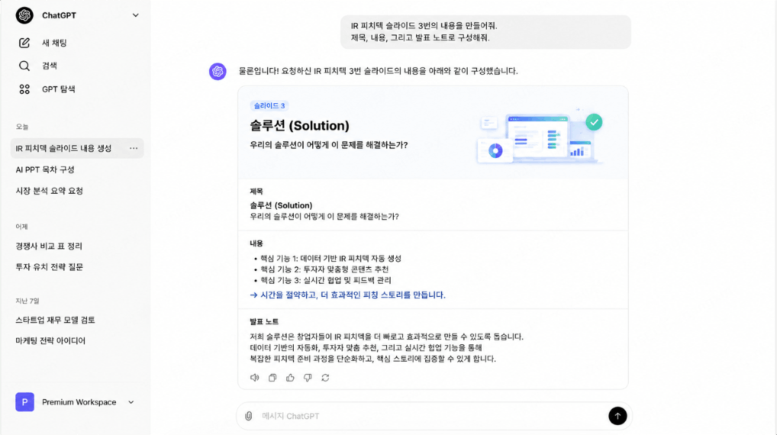777x435 pixels.
Task: Click the send arrow button
Action: coord(617,416)
